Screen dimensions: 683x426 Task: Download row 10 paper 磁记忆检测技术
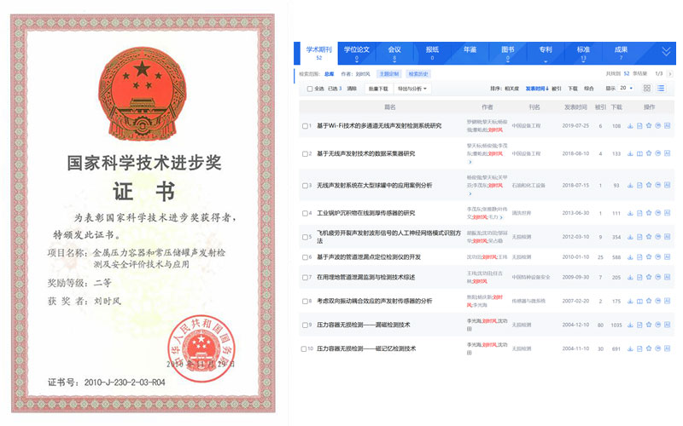point(630,348)
